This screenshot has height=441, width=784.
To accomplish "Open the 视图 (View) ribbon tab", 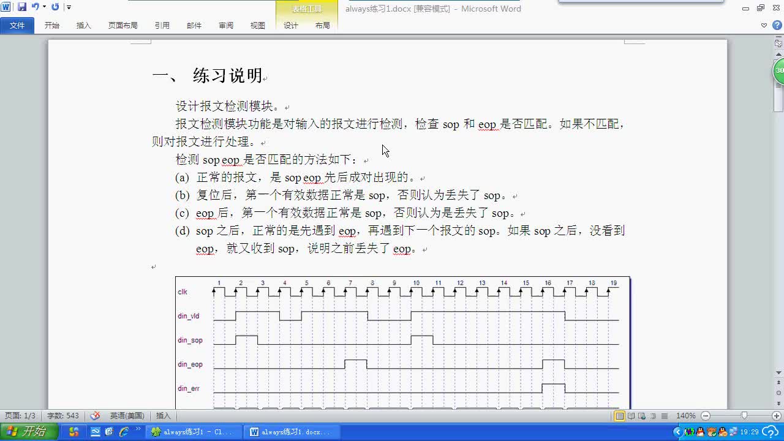I will coord(258,25).
